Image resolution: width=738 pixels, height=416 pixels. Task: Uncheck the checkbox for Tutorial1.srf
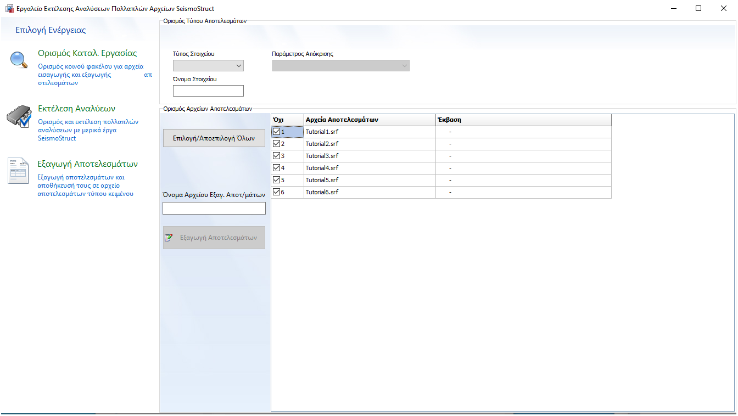(x=277, y=132)
